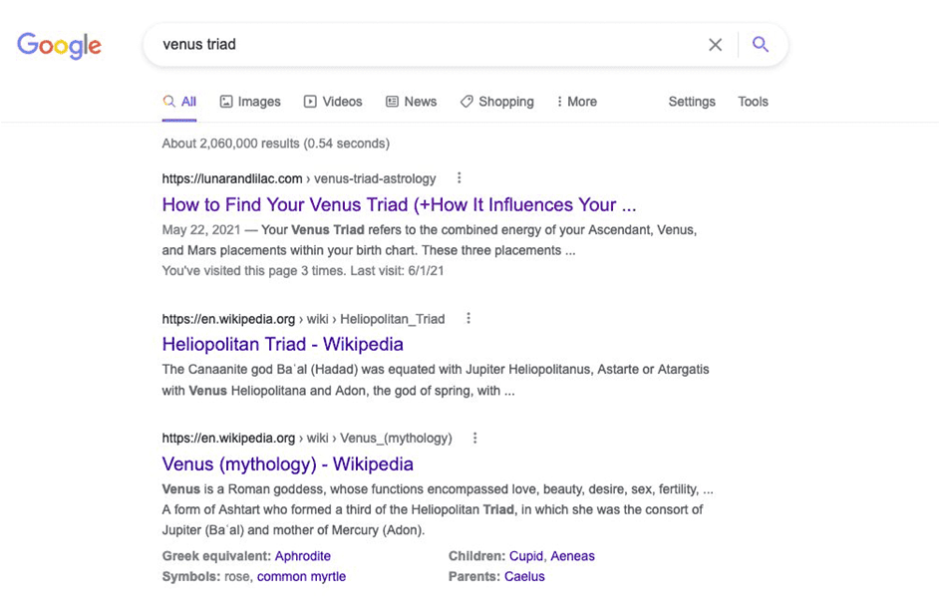Switch to the Videos tab

tap(333, 102)
